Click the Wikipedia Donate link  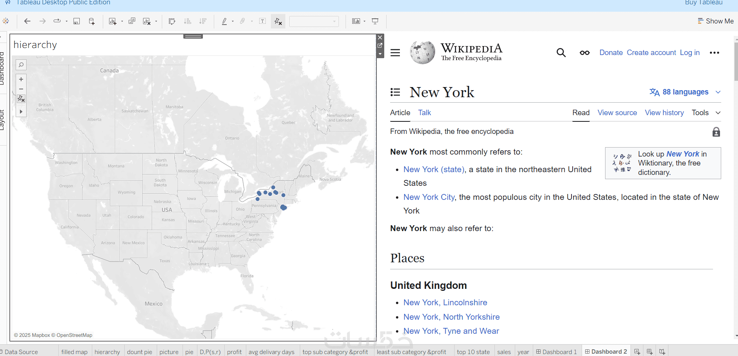click(611, 53)
